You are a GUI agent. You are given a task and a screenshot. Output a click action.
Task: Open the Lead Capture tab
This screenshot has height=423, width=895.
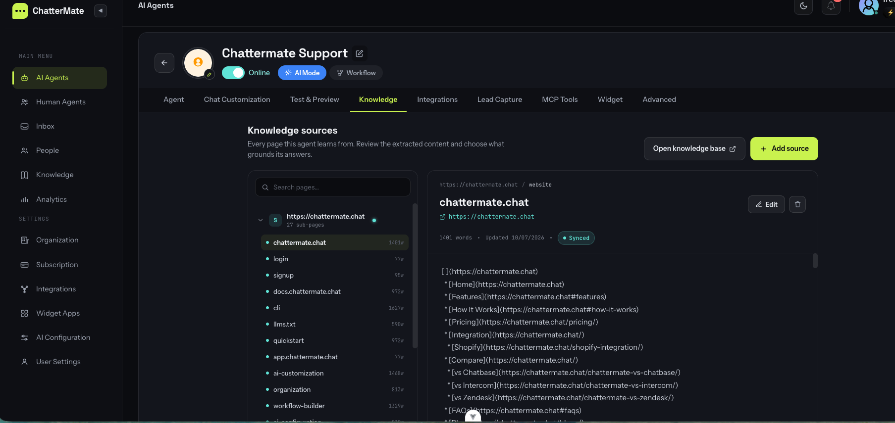(500, 99)
